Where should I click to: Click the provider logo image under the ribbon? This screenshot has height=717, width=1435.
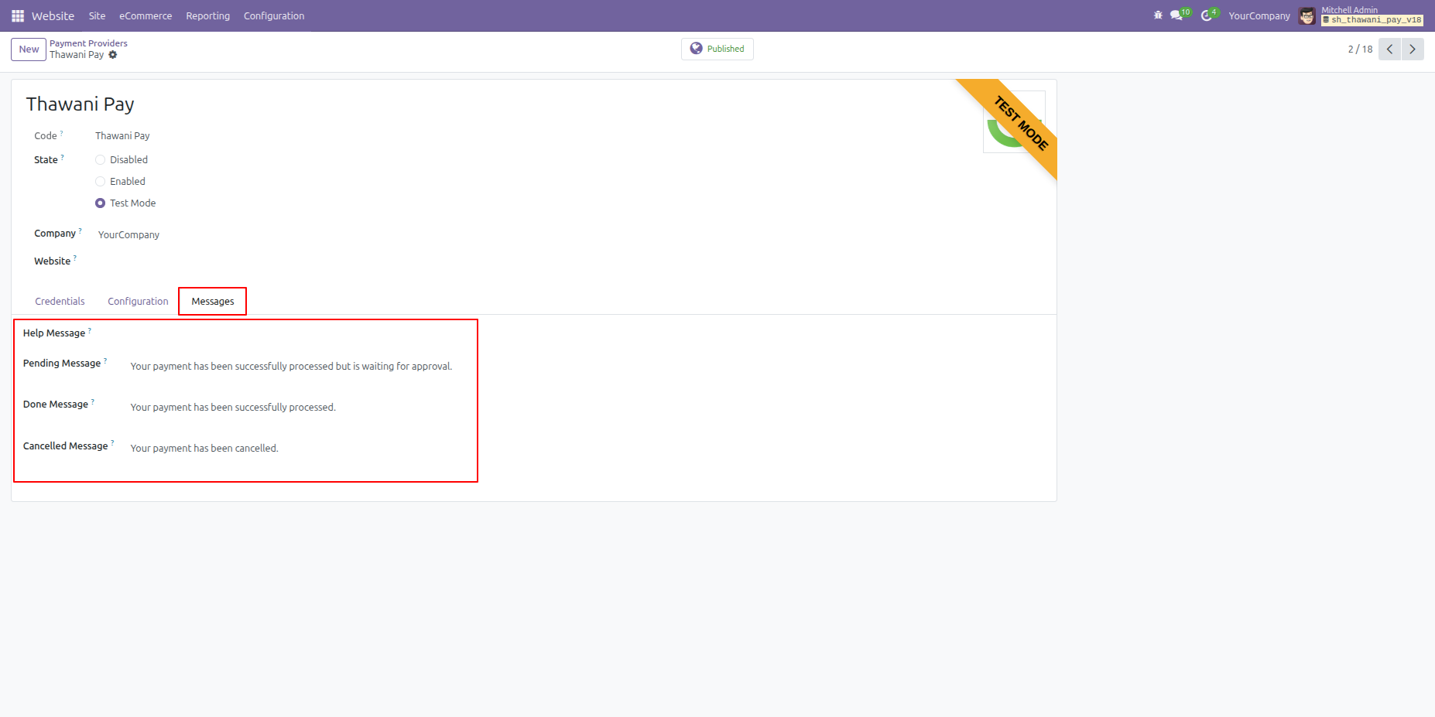1013,122
